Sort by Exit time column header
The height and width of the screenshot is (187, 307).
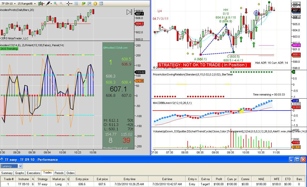point(167,179)
